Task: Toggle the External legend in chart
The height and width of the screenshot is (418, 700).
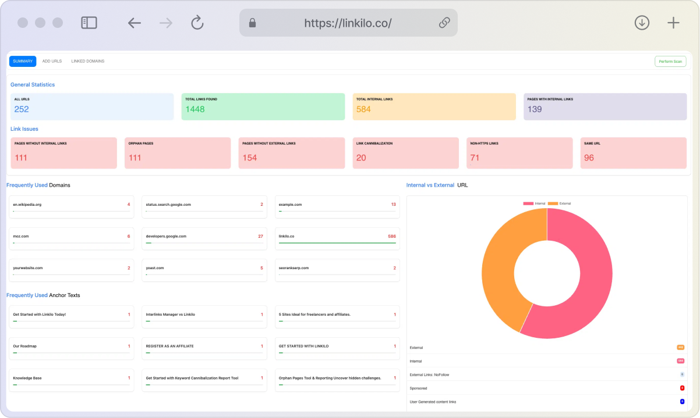Action: 560,203
